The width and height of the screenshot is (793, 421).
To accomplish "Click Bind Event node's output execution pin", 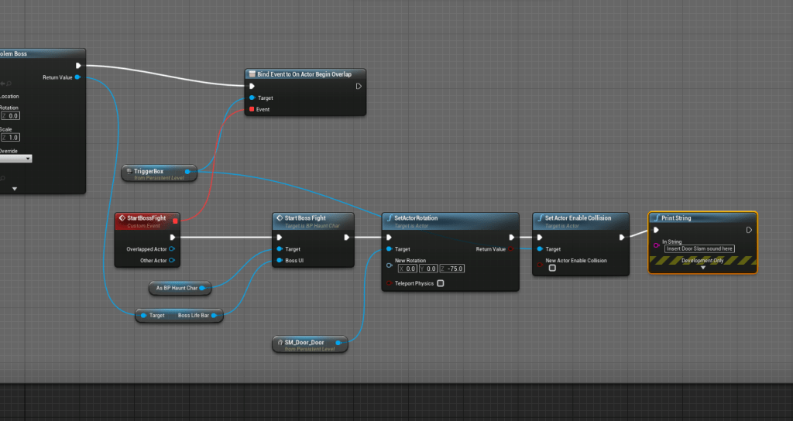I will (x=359, y=86).
